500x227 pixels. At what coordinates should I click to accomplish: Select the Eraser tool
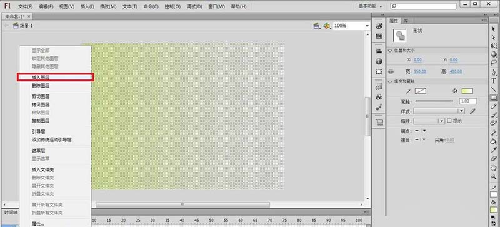point(494,158)
